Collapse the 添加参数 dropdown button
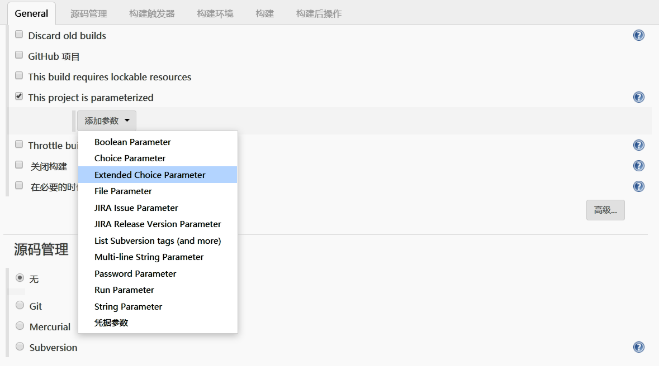The height and width of the screenshot is (366, 659). point(107,121)
